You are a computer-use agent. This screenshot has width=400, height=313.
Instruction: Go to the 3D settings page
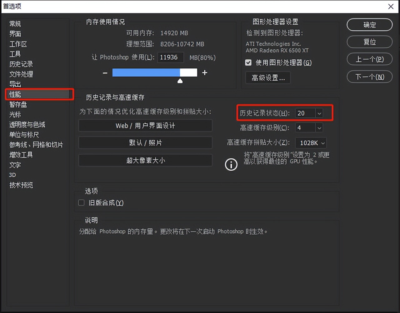pyautogui.click(x=12, y=175)
